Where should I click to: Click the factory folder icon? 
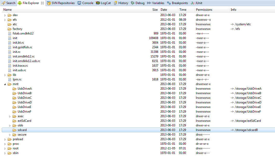(9, 29)
